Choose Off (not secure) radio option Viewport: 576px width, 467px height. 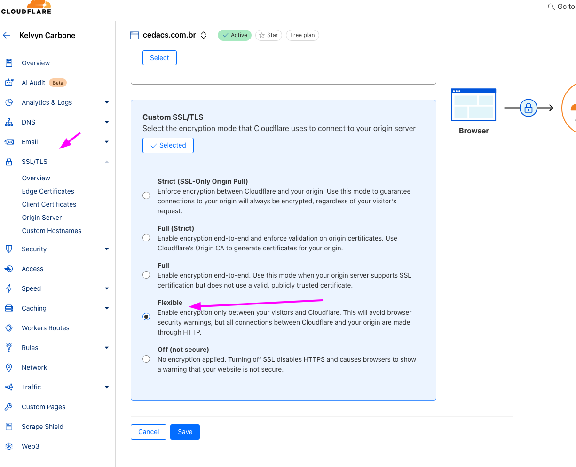point(146,359)
